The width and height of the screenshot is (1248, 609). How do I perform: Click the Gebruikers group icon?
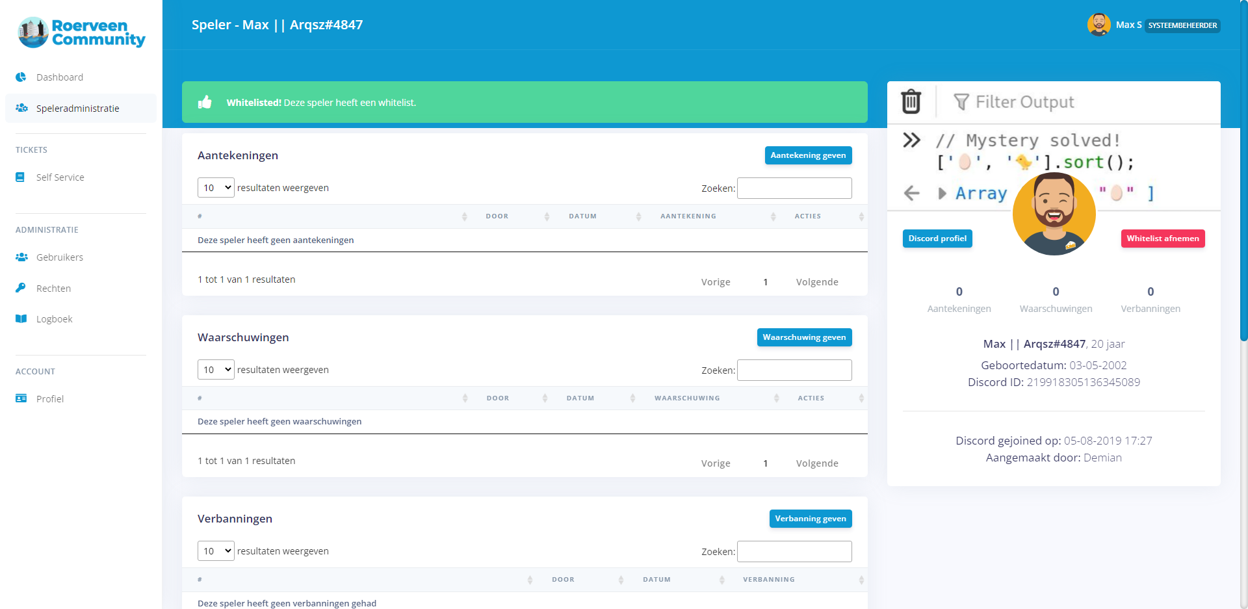[21, 257]
